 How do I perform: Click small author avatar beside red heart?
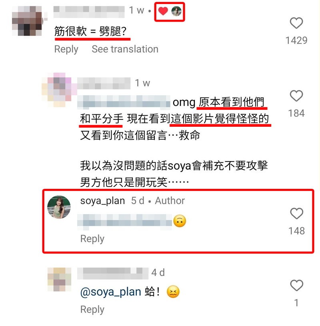176,11
